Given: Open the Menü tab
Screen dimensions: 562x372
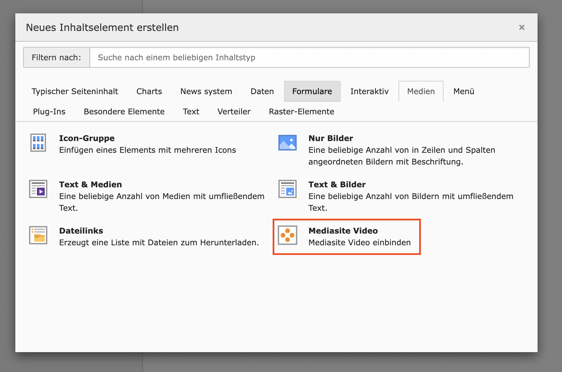Looking at the screenshot, I should point(463,92).
